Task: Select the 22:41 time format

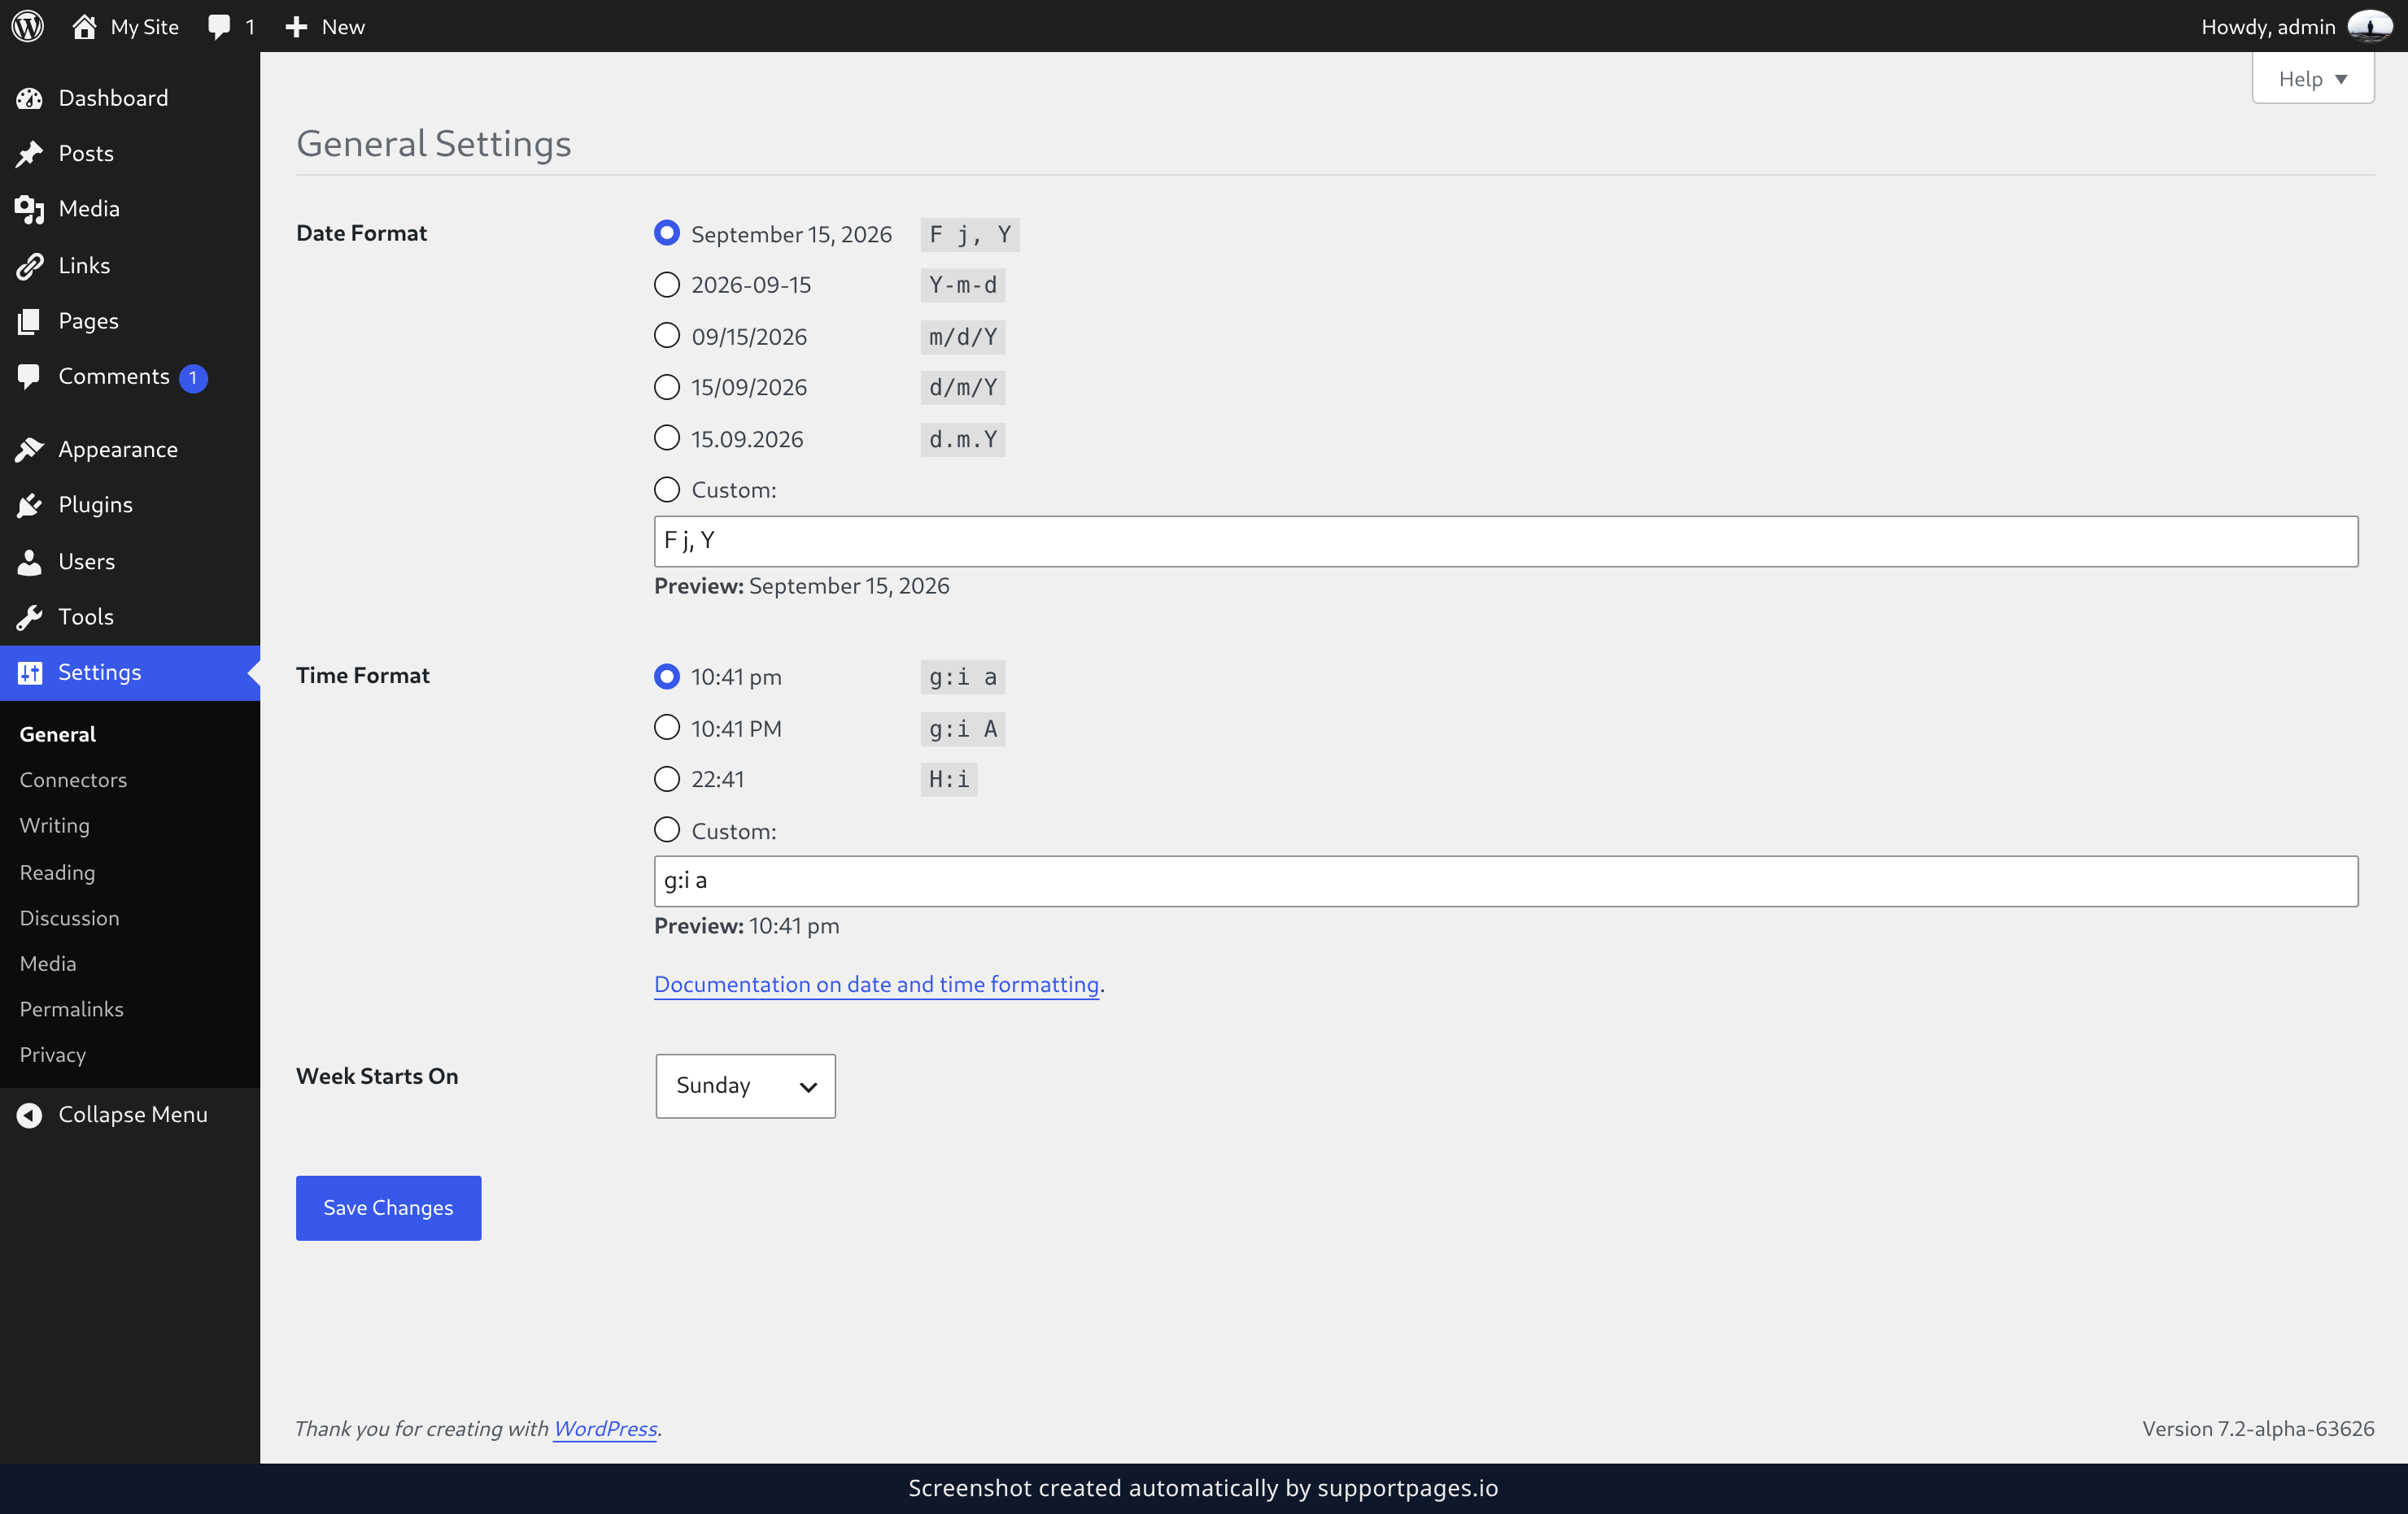Action: [x=666, y=778]
